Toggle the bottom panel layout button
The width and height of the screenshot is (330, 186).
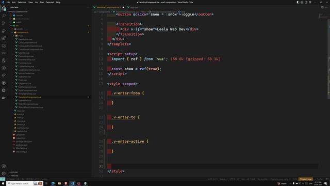302,2
